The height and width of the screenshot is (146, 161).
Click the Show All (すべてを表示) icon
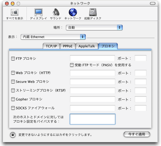[15, 12]
